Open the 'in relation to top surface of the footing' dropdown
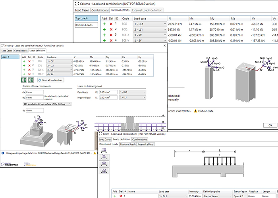 [47, 104]
